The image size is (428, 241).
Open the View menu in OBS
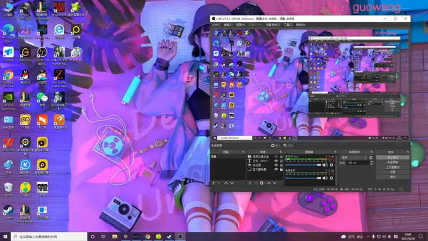click(240, 25)
